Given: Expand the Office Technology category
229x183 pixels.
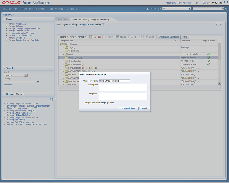Looking at the screenshot, I should pos(63,64).
